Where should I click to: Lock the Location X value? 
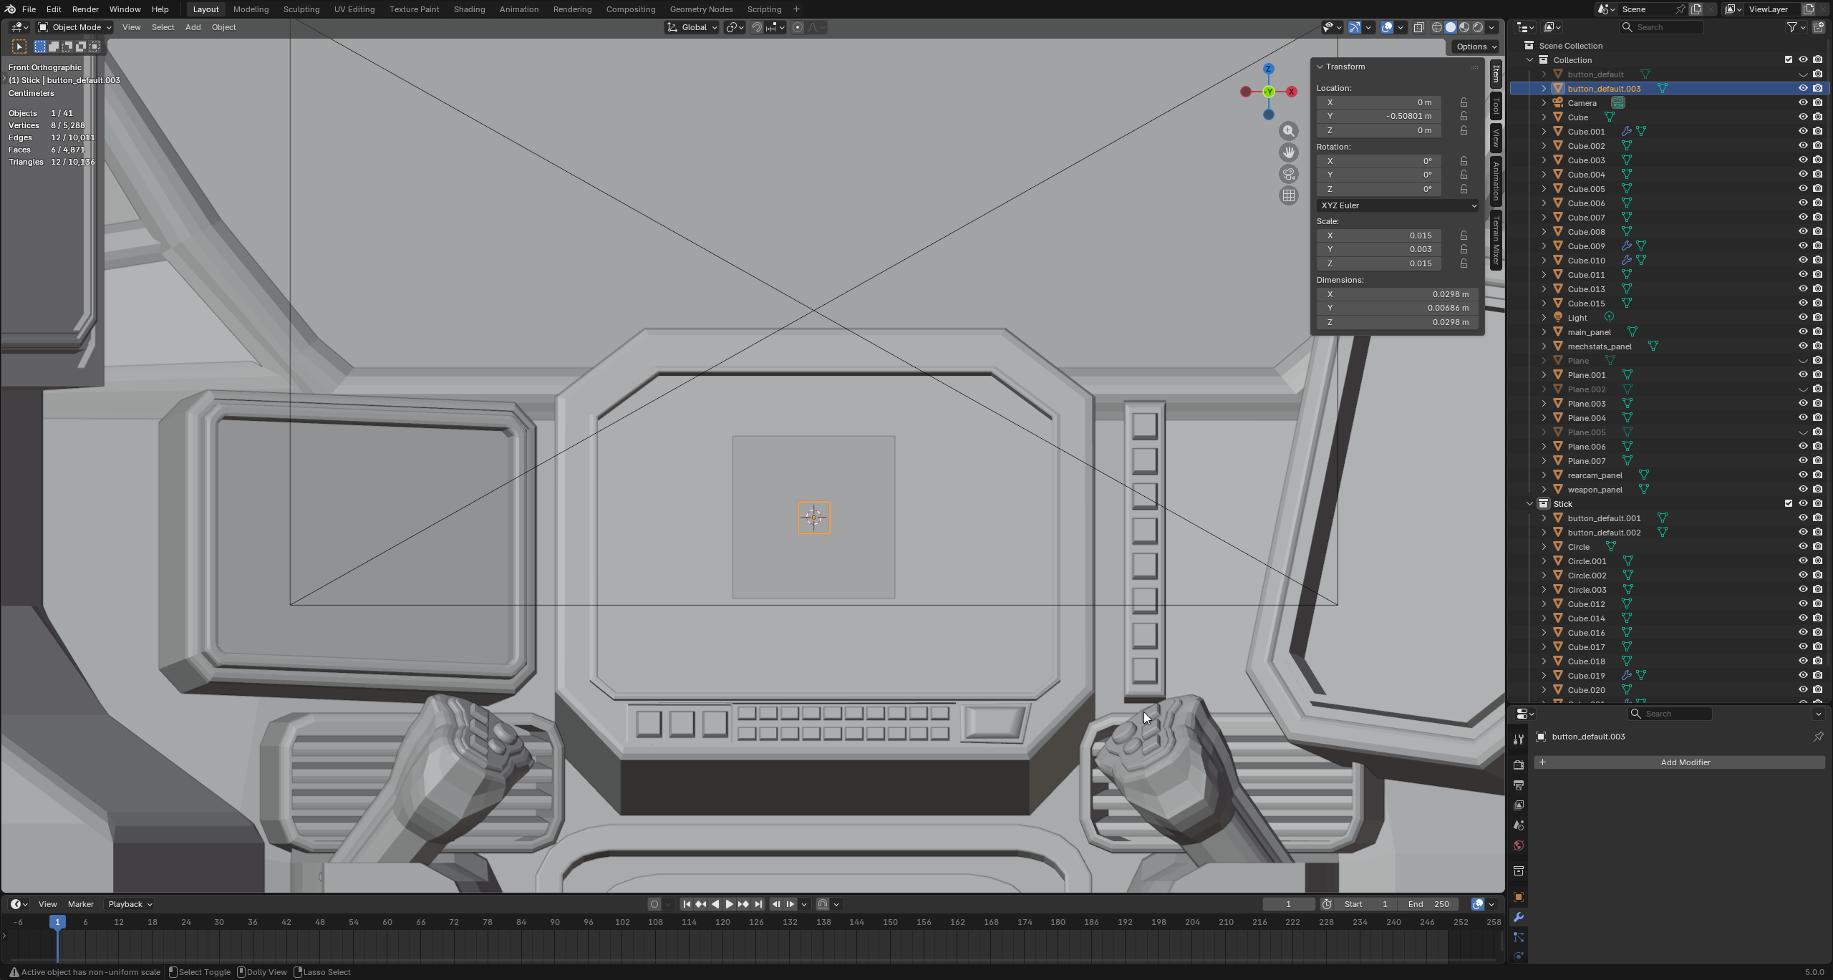1464,102
